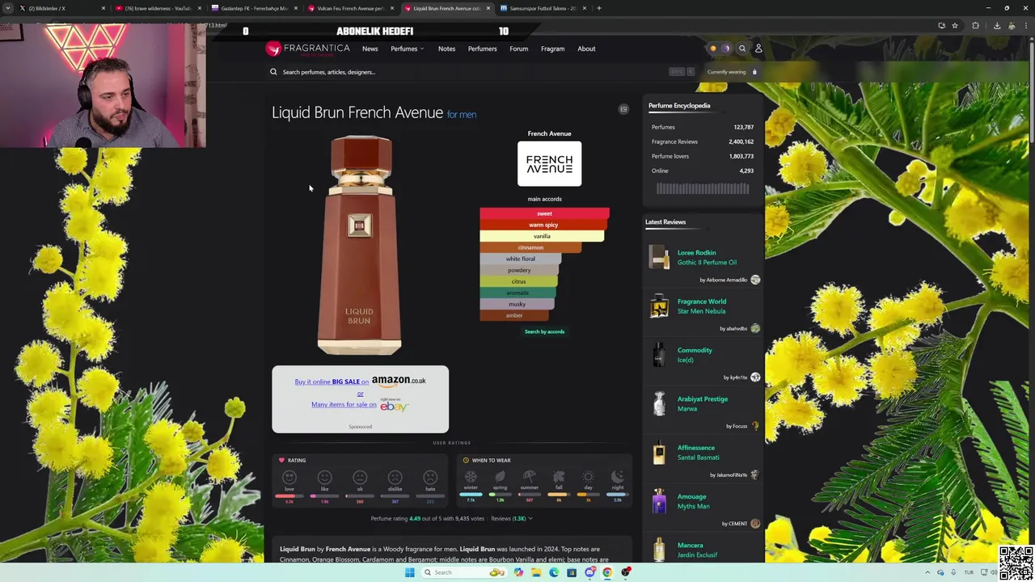Vote winter snowflake icon
The width and height of the screenshot is (1035, 582).
[x=471, y=477]
